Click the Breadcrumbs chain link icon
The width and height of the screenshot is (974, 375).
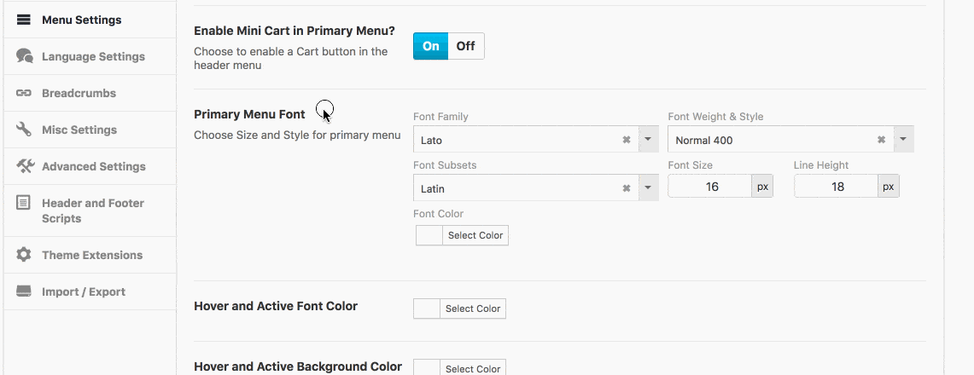(24, 93)
